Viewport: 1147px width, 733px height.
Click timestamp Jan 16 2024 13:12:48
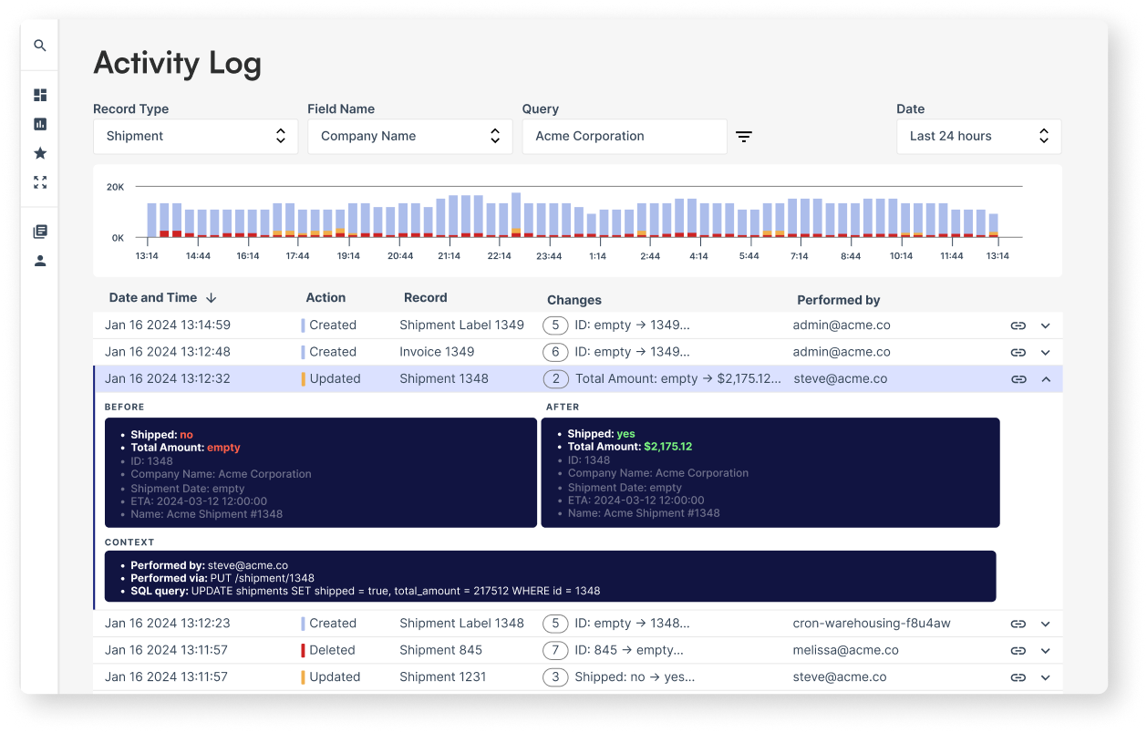tap(168, 351)
